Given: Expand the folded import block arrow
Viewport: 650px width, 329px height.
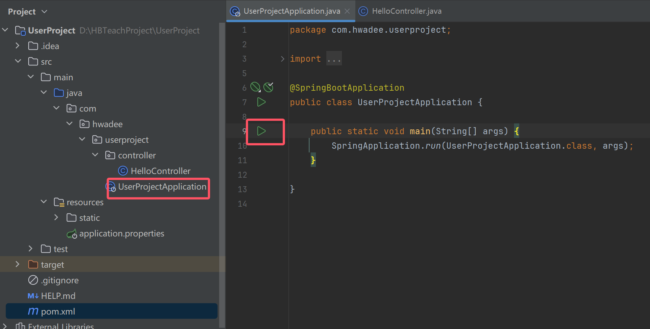Looking at the screenshot, I should [282, 59].
